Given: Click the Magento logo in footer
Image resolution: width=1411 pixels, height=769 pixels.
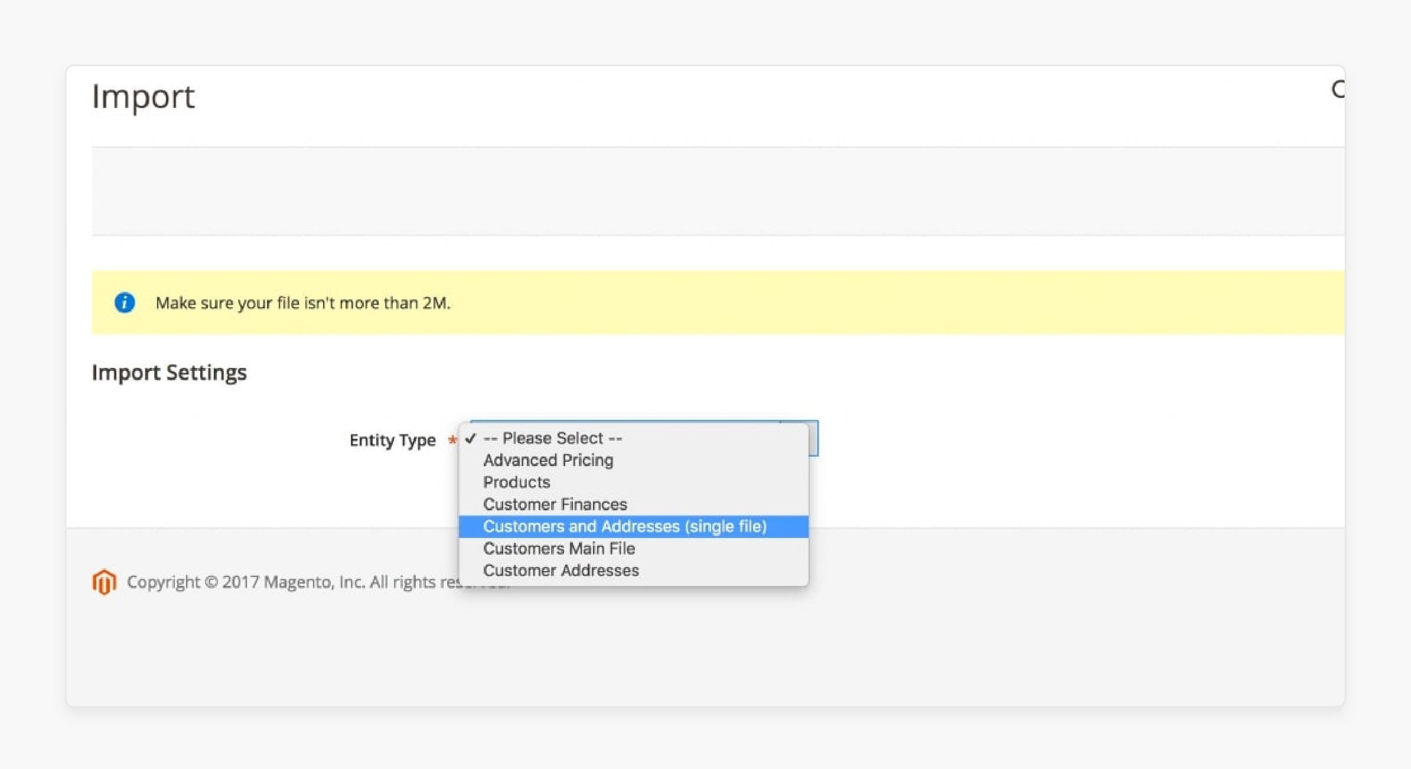Looking at the screenshot, I should click(104, 582).
